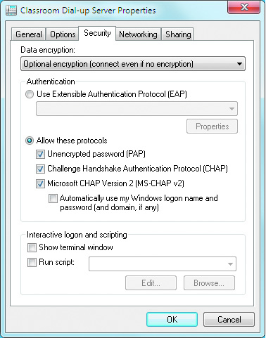Click the Browse... script button
The height and width of the screenshot is (338, 266).
click(209, 283)
